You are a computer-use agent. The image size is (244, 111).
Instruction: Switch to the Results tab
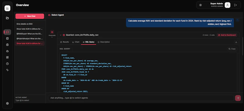pos(65,42)
